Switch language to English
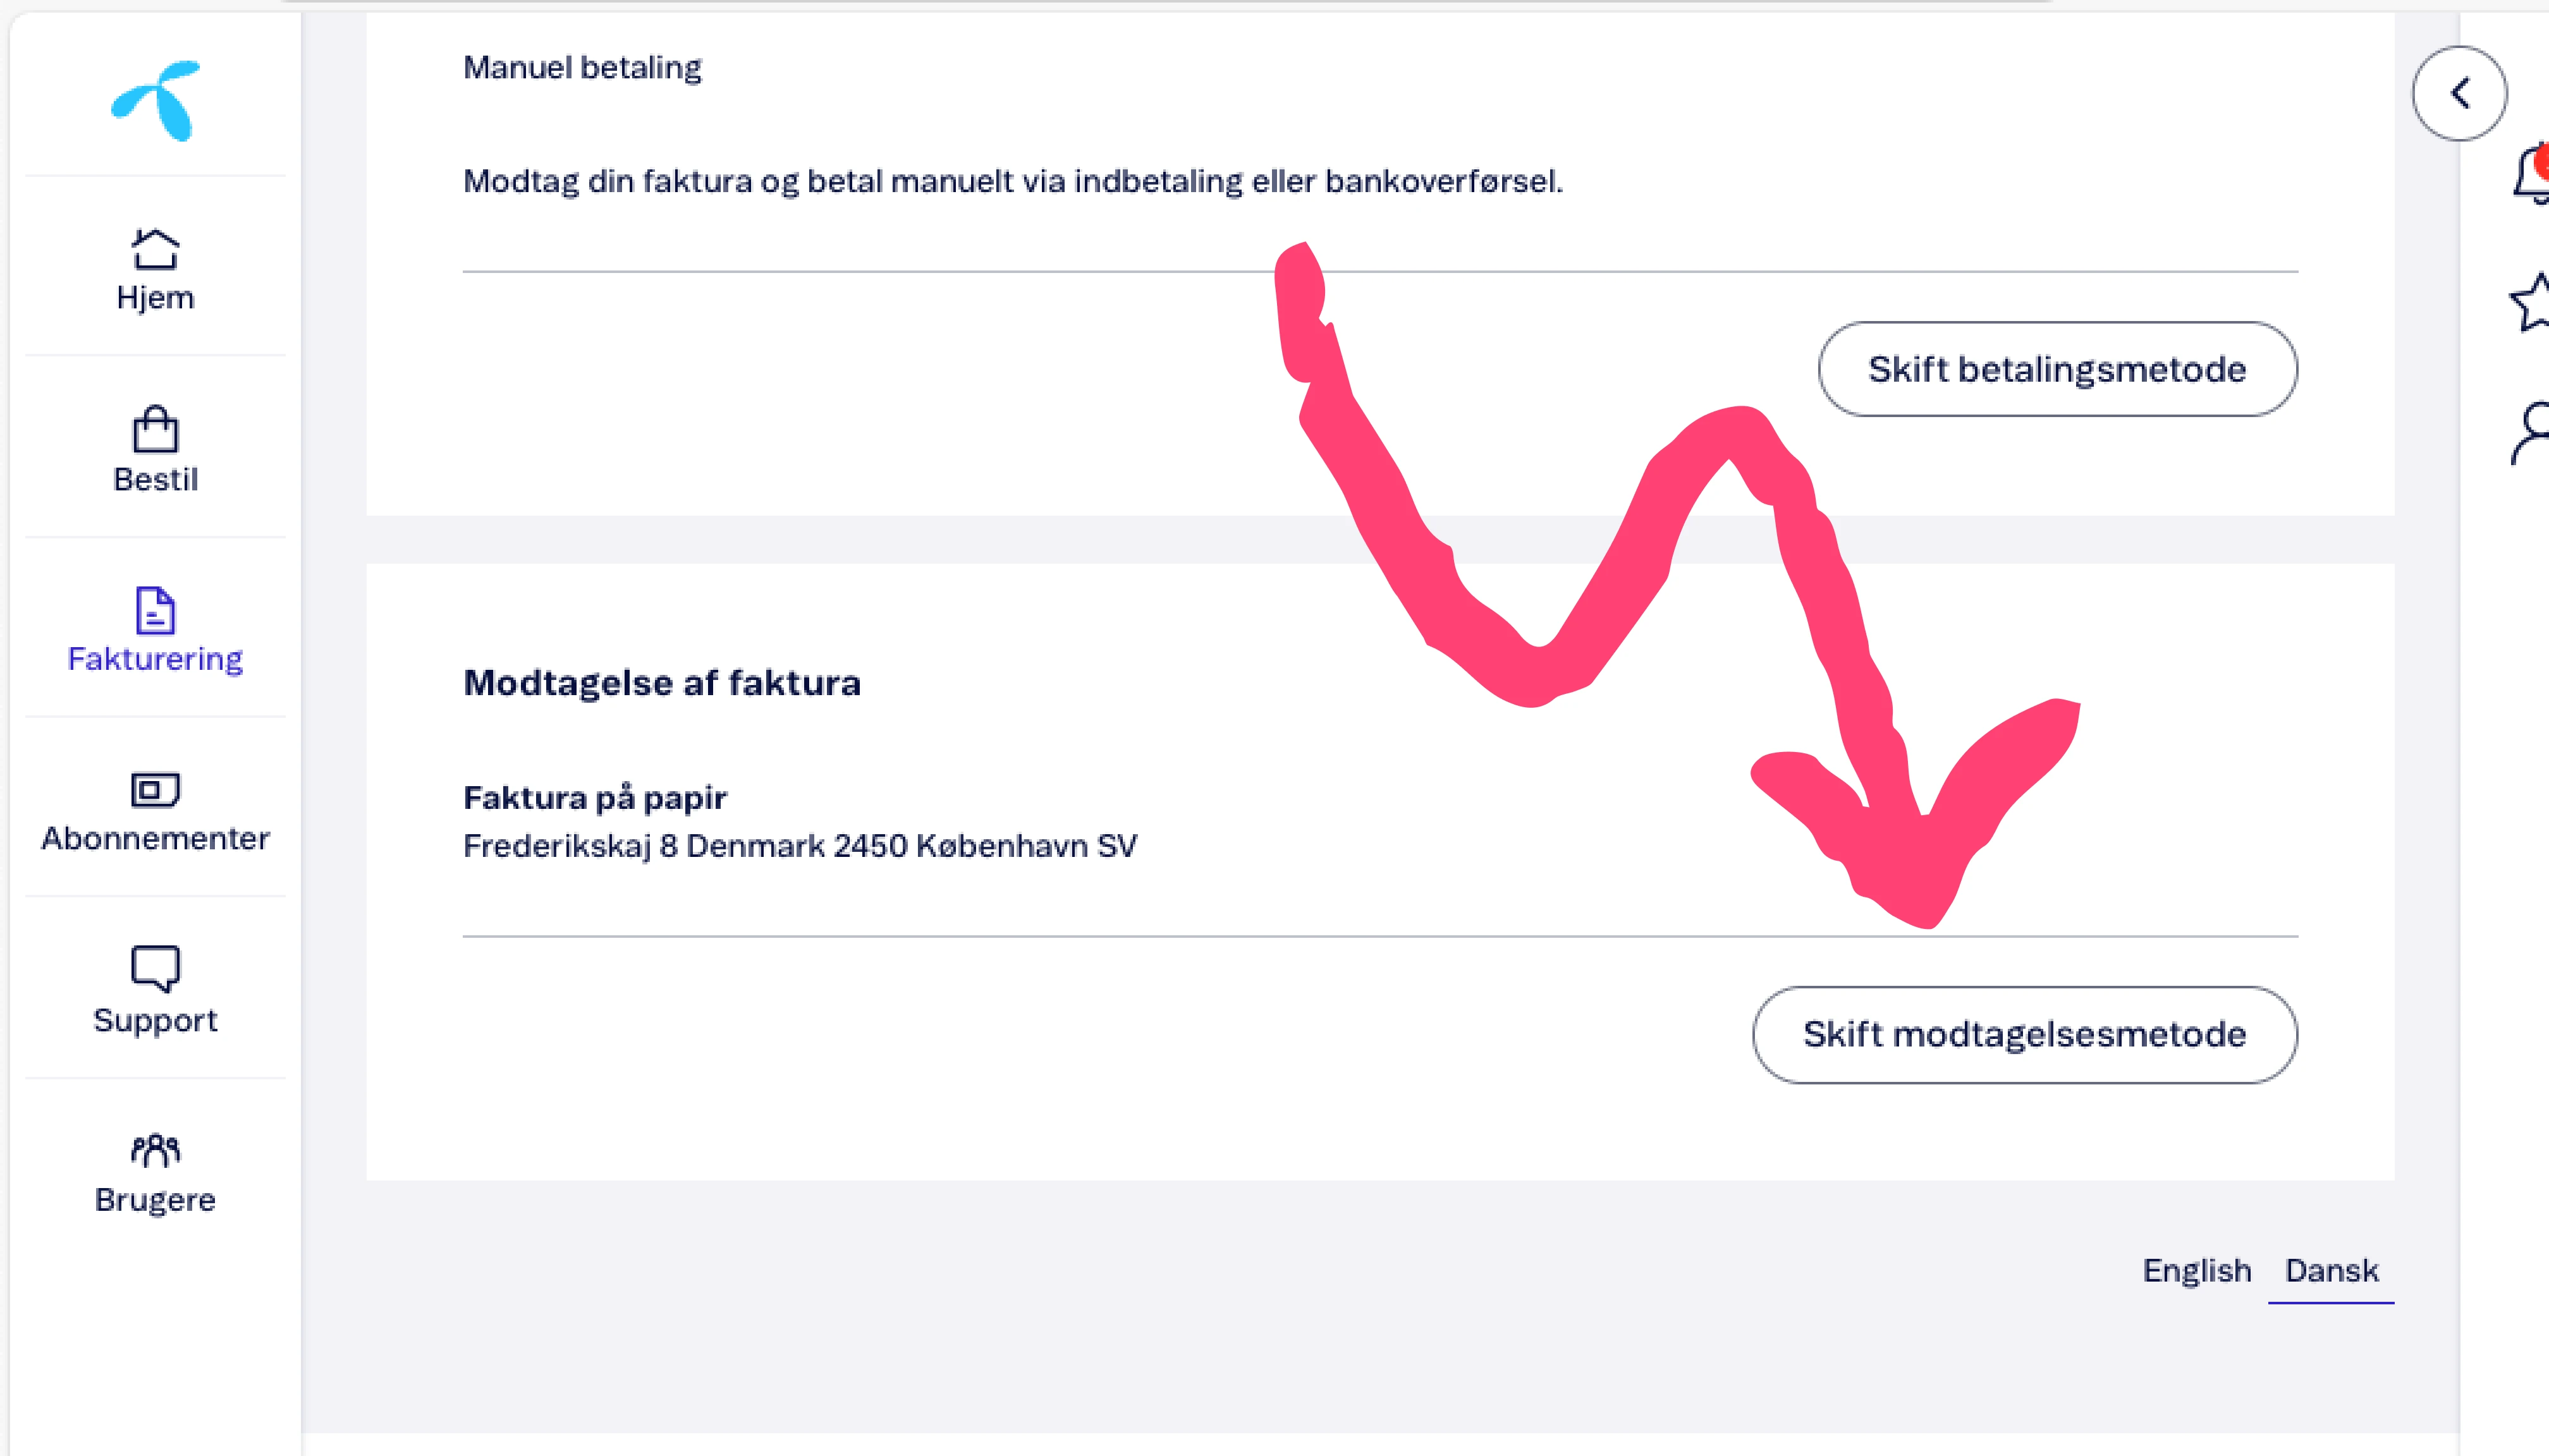The image size is (2549, 1456). tap(2196, 1270)
